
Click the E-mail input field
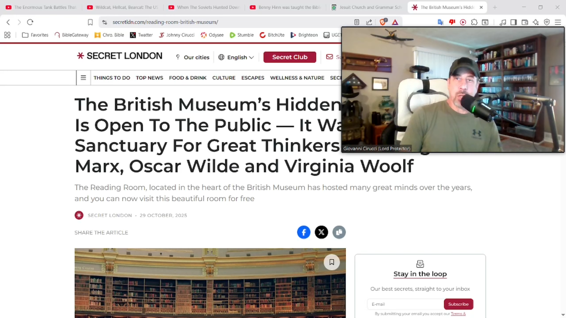405,304
